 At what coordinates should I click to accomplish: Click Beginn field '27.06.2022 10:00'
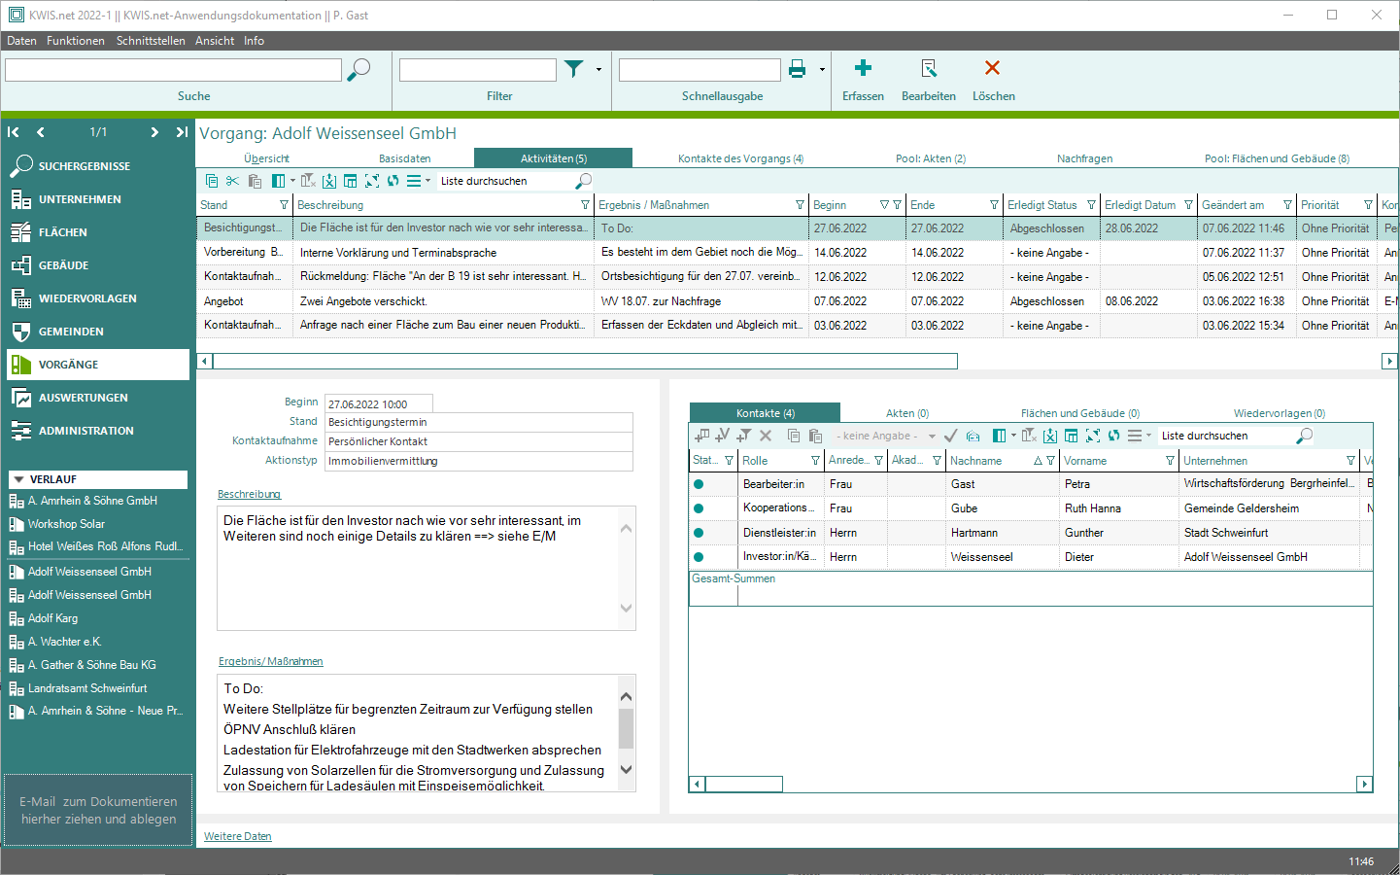378,404
